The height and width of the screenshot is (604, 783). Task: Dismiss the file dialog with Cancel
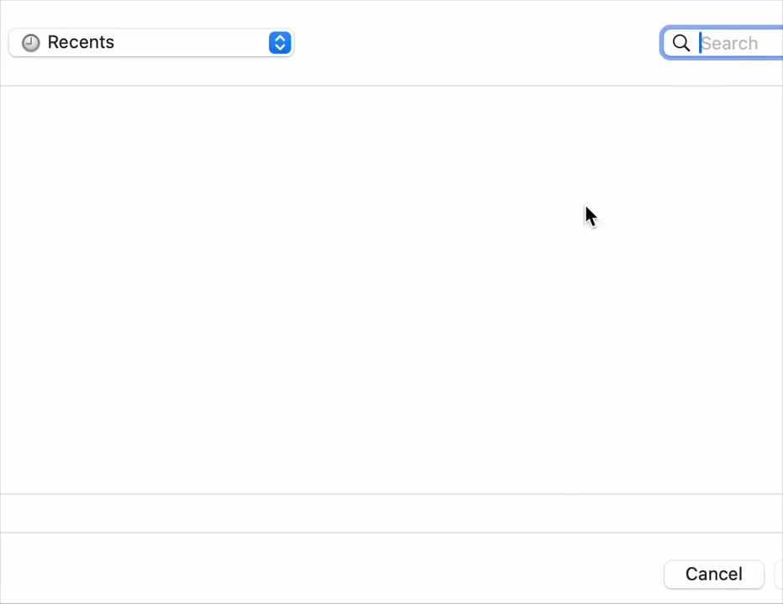pyautogui.click(x=713, y=574)
